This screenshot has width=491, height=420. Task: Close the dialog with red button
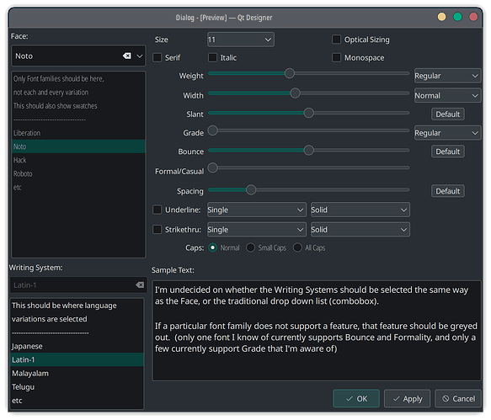pyautogui.click(x=473, y=17)
